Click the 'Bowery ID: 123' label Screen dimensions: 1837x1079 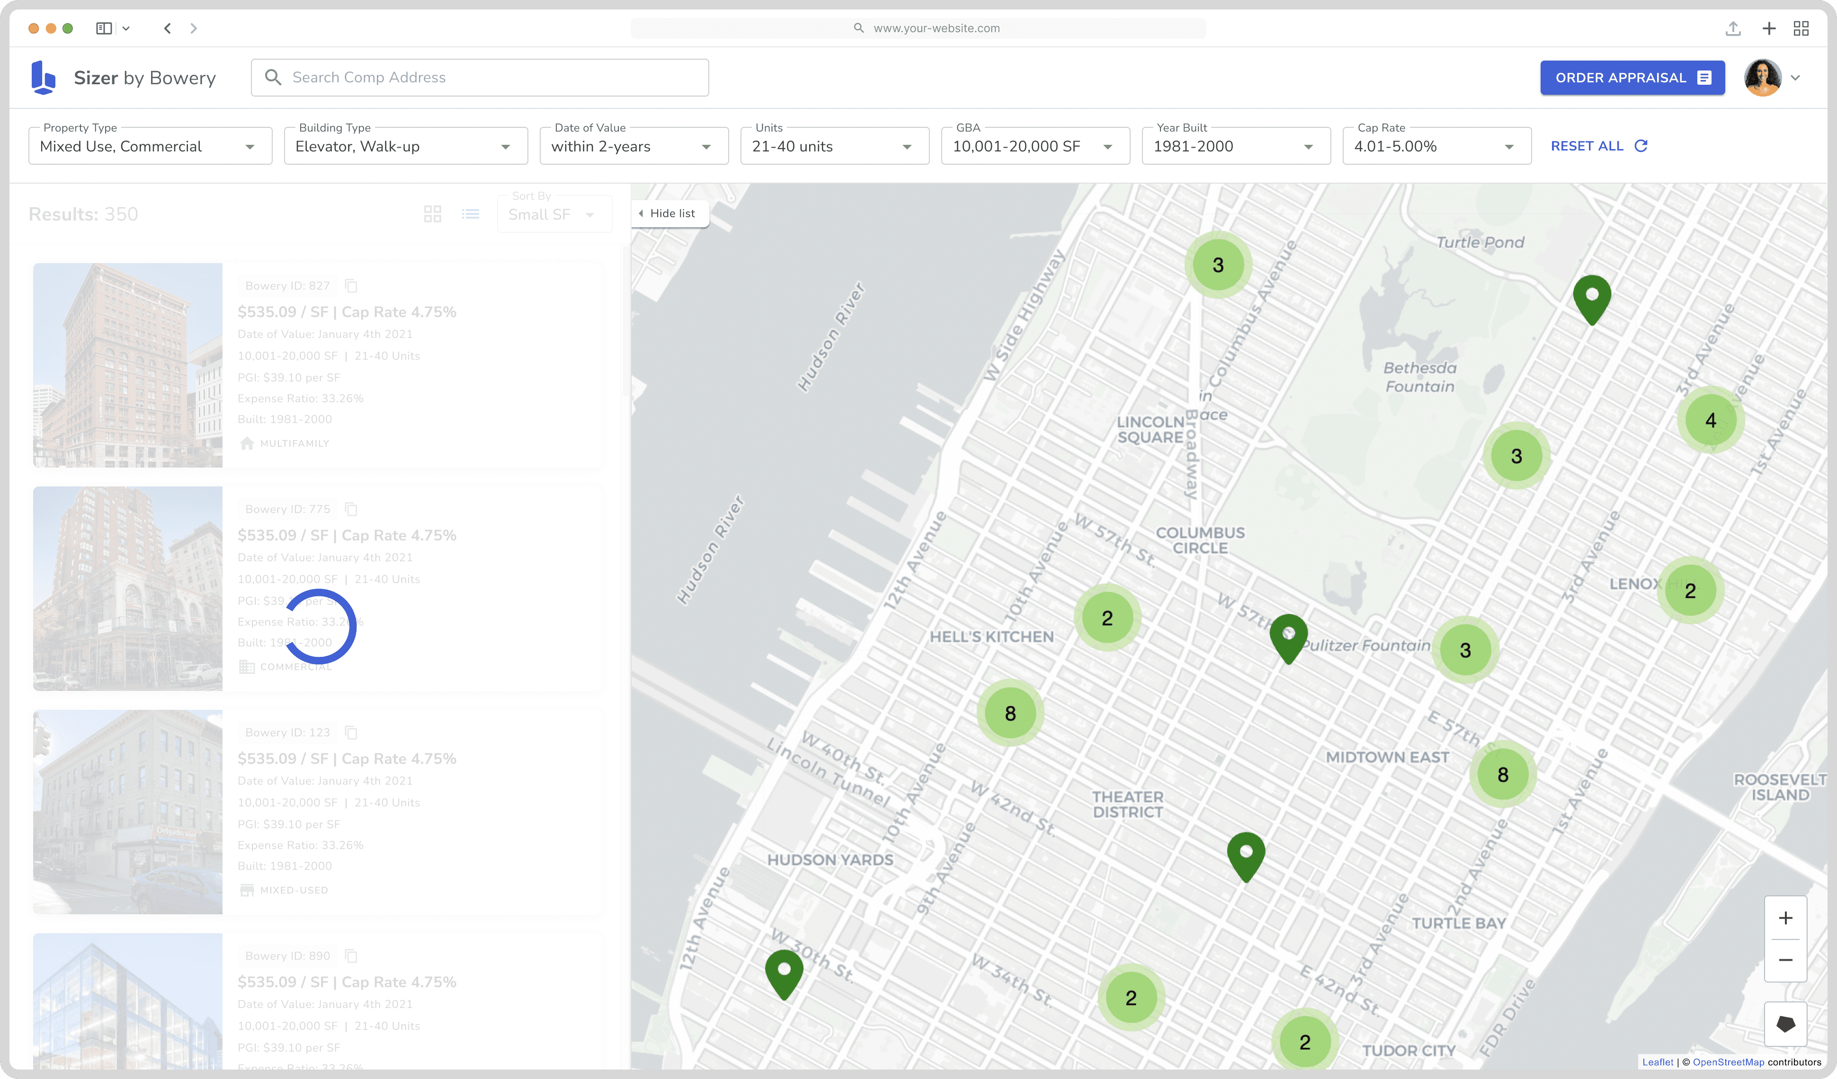click(287, 732)
